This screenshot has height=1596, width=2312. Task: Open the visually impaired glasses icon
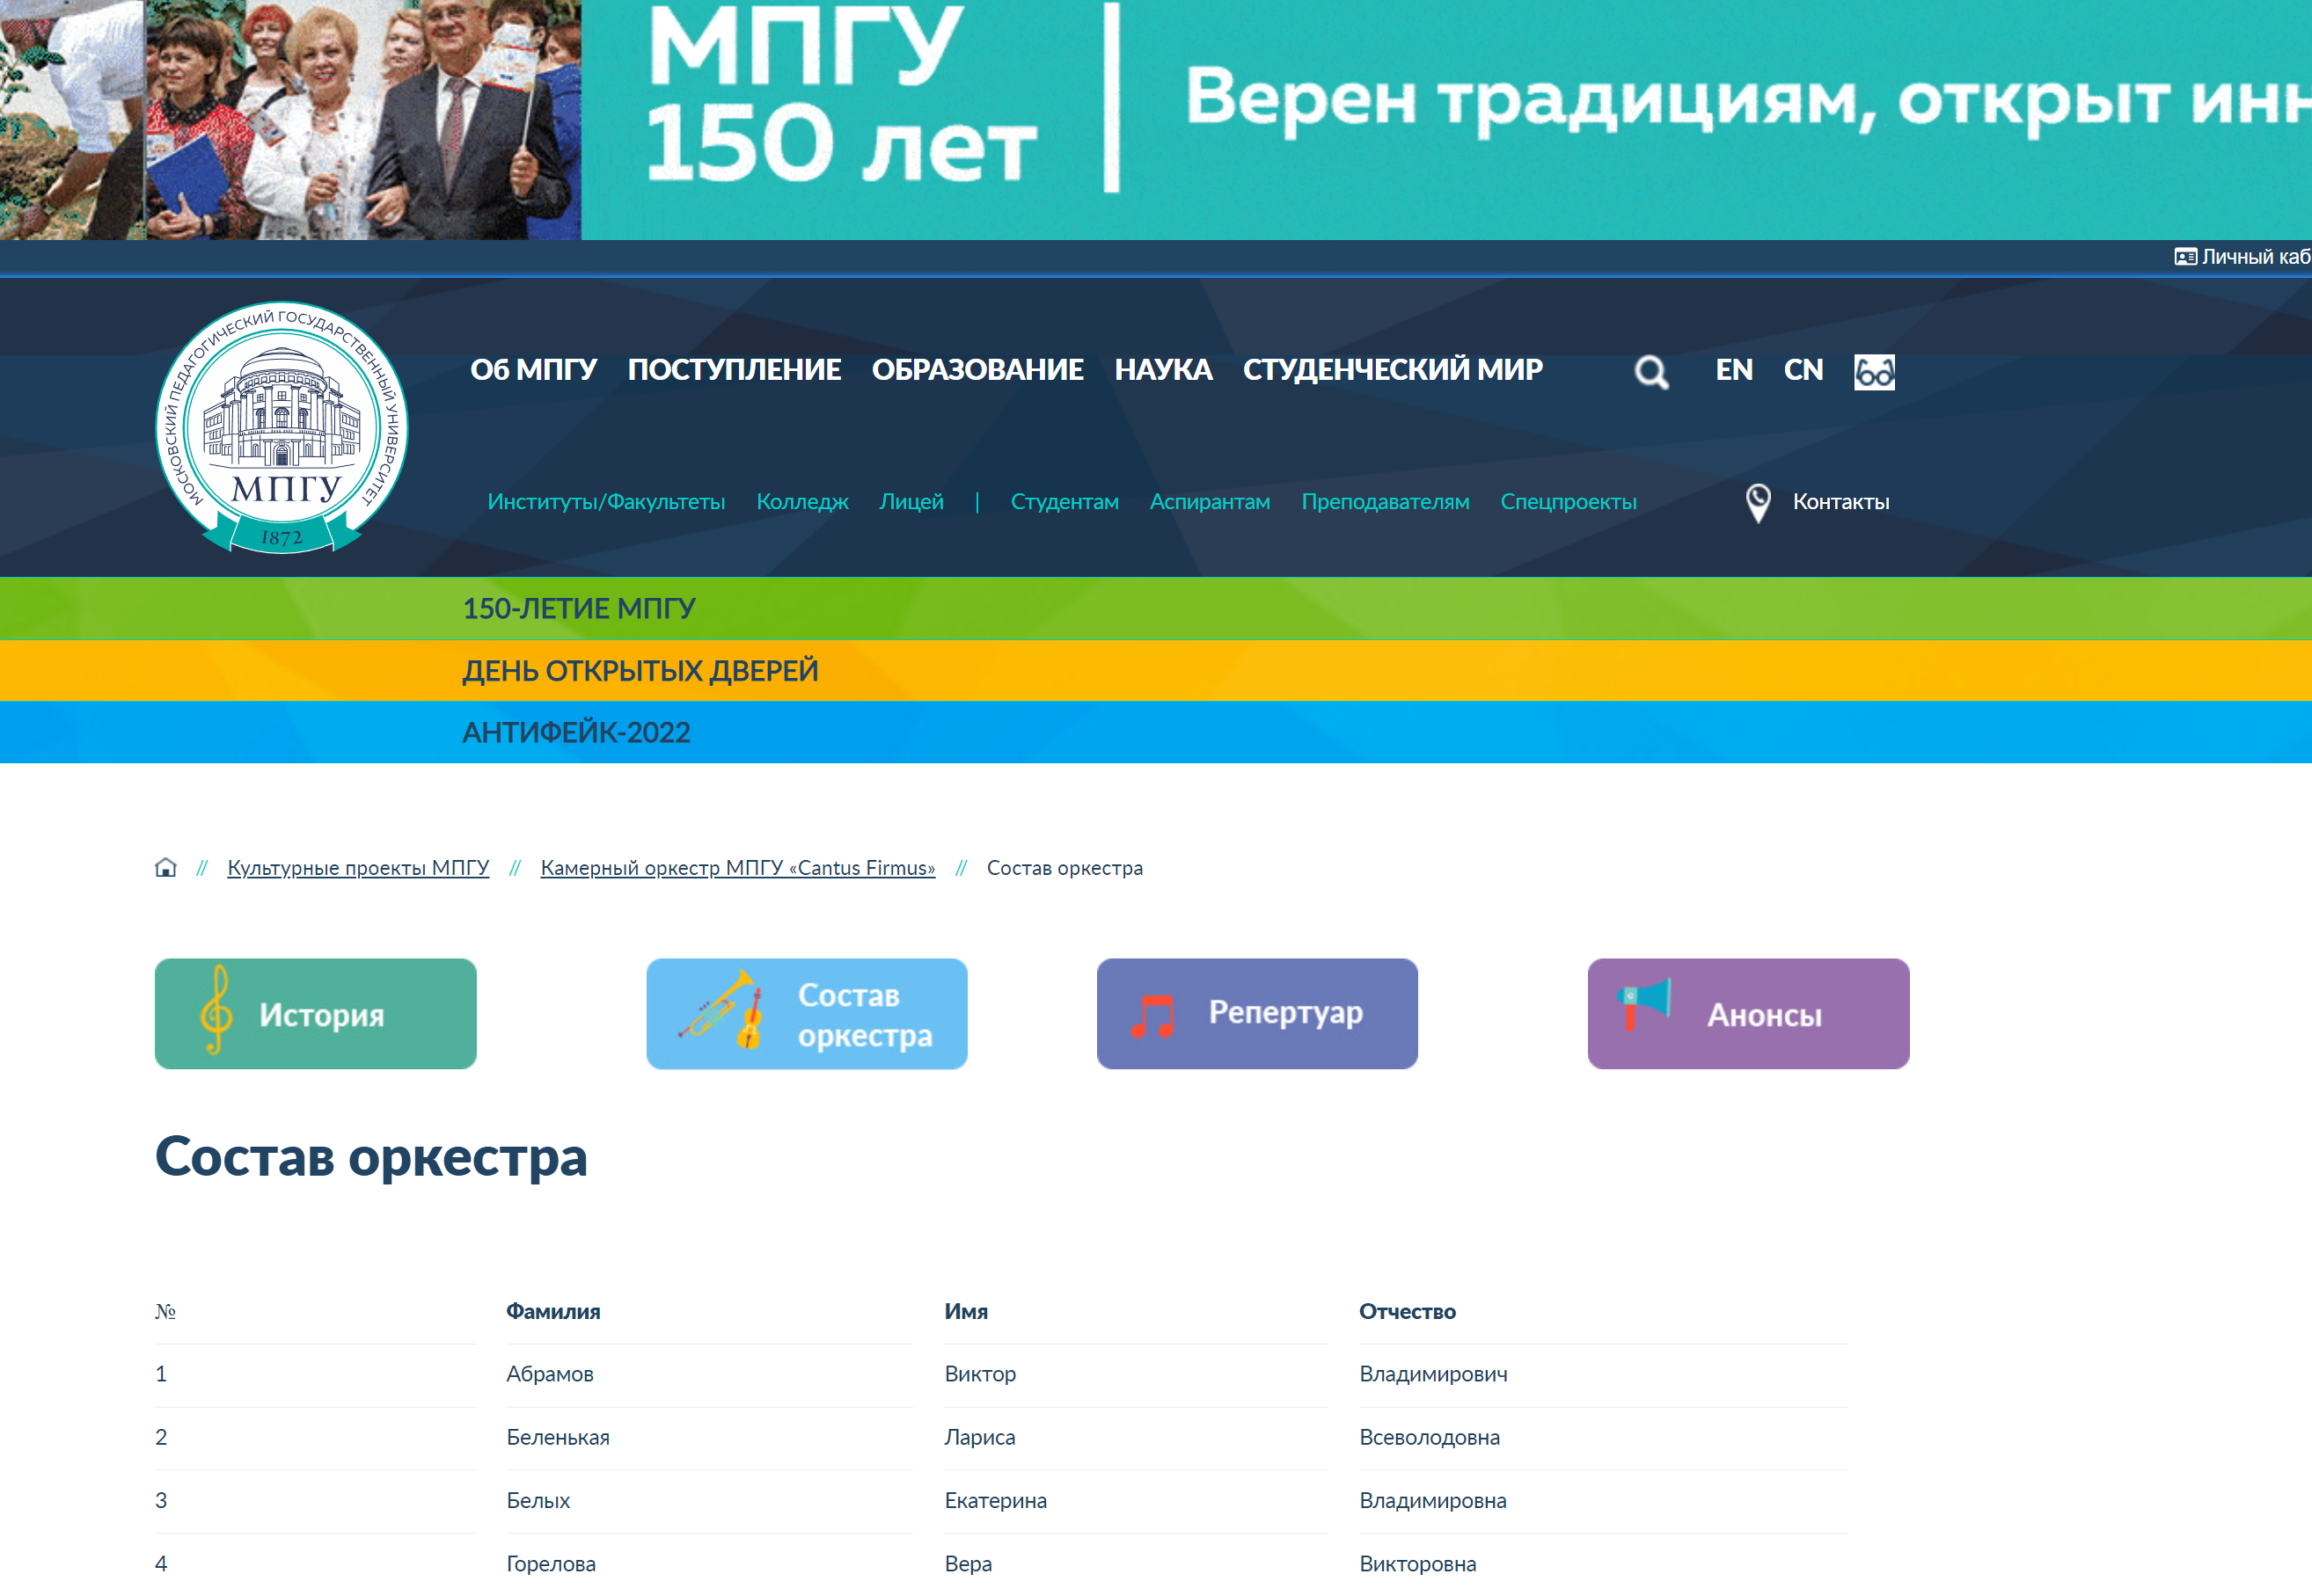point(1874,372)
